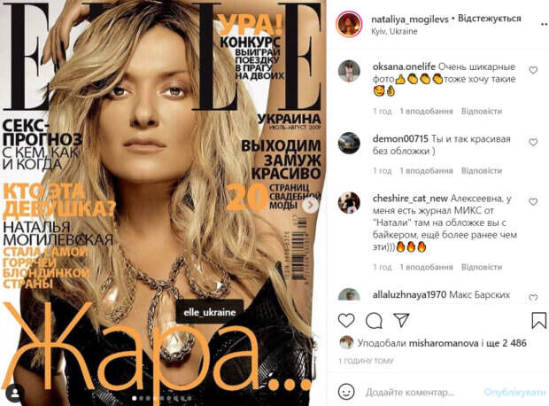The image size is (549, 406).
Task: Like the post with heart icon
Action: (x=346, y=320)
